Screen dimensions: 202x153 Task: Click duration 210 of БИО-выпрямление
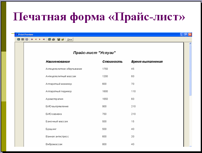(x=133, y=106)
